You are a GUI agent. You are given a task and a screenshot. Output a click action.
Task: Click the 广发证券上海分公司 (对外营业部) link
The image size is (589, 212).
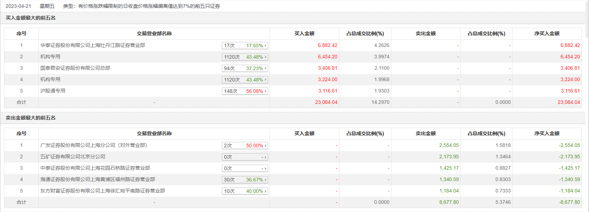pyautogui.click(x=94, y=145)
